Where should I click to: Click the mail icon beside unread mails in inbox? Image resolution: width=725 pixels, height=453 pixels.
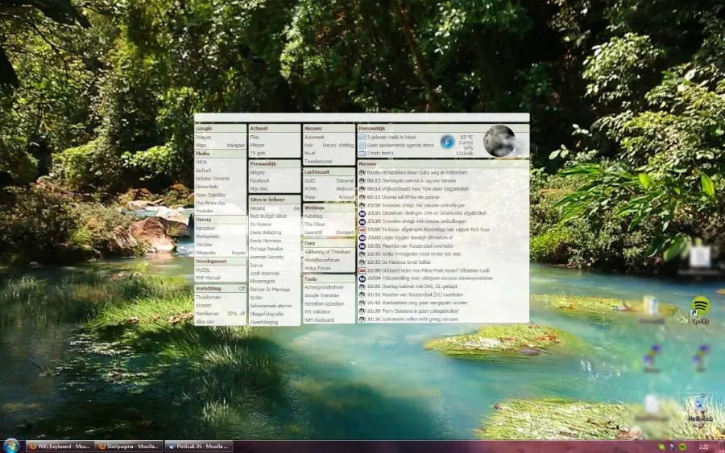[362, 137]
